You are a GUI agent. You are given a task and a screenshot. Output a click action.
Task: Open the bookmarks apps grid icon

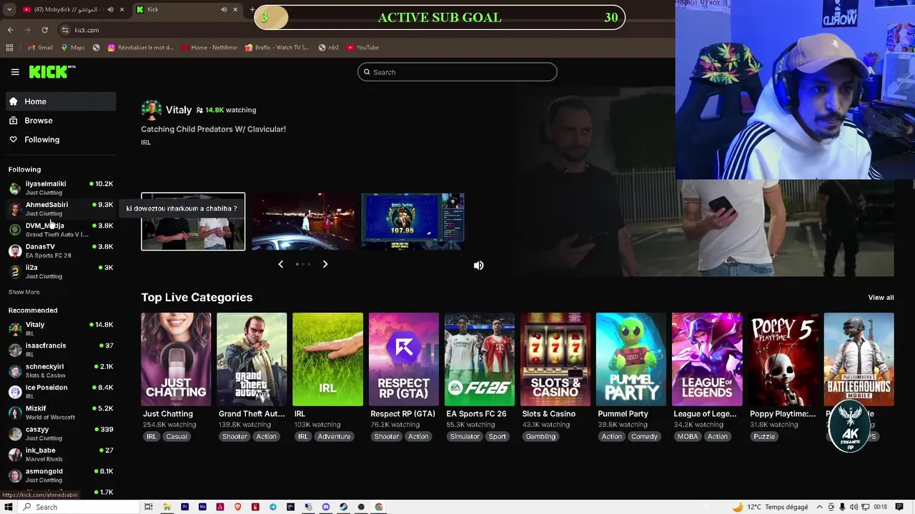(x=9, y=47)
